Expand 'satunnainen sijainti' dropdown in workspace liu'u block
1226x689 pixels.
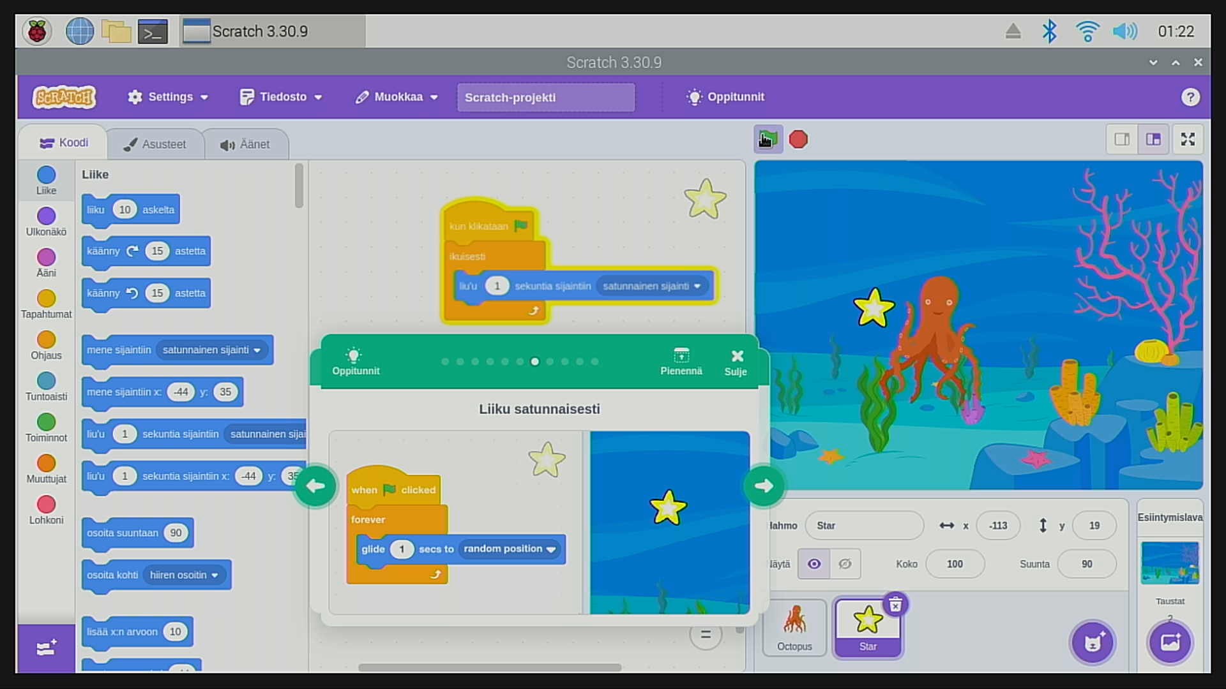[651, 286]
